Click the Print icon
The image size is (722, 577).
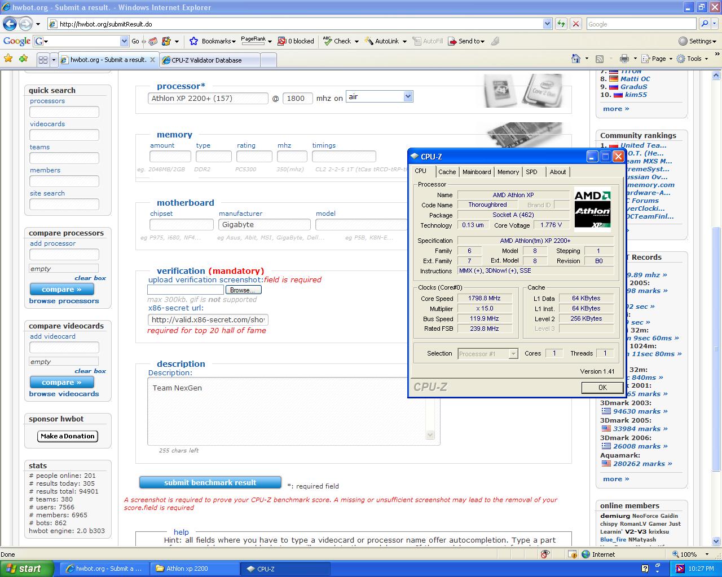[x=624, y=59]
